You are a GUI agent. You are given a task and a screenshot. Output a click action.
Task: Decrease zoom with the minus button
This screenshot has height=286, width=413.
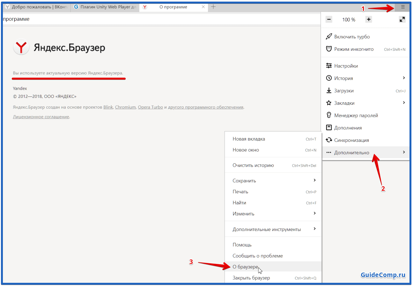point(329,19)
